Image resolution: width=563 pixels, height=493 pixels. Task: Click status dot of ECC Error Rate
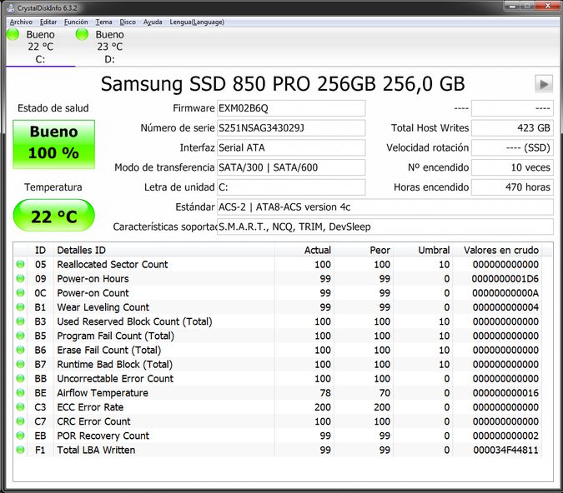tap(21, 407)
